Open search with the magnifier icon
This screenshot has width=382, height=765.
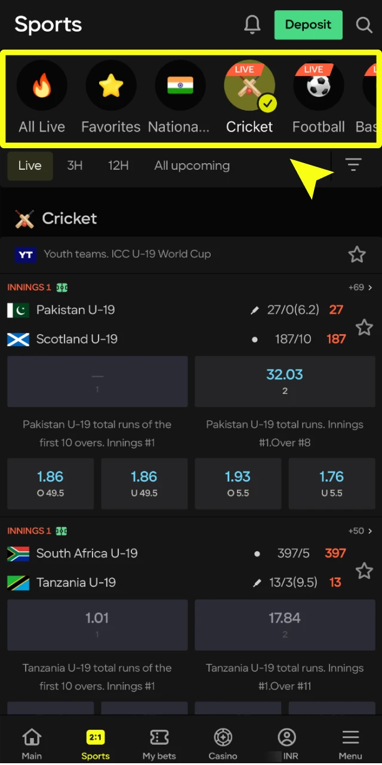point(364,25)
